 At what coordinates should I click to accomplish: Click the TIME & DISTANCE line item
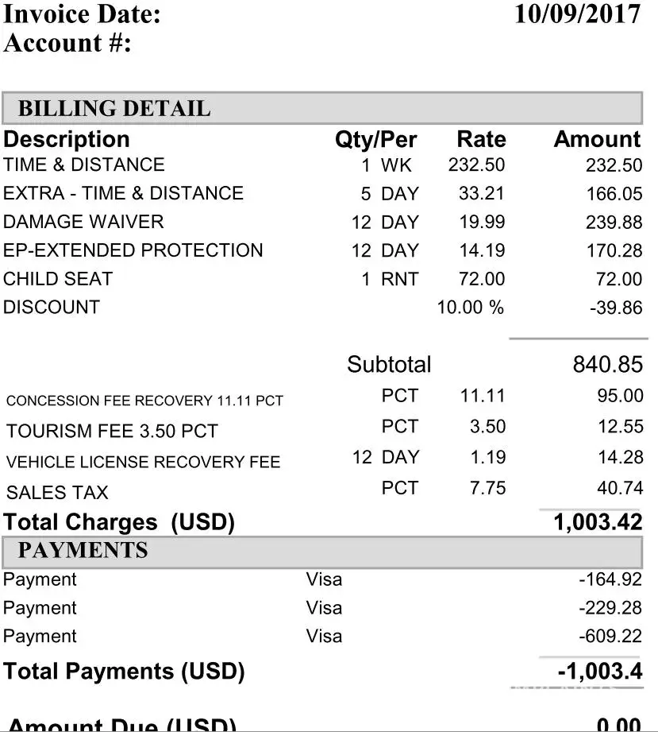coord(84,165)
